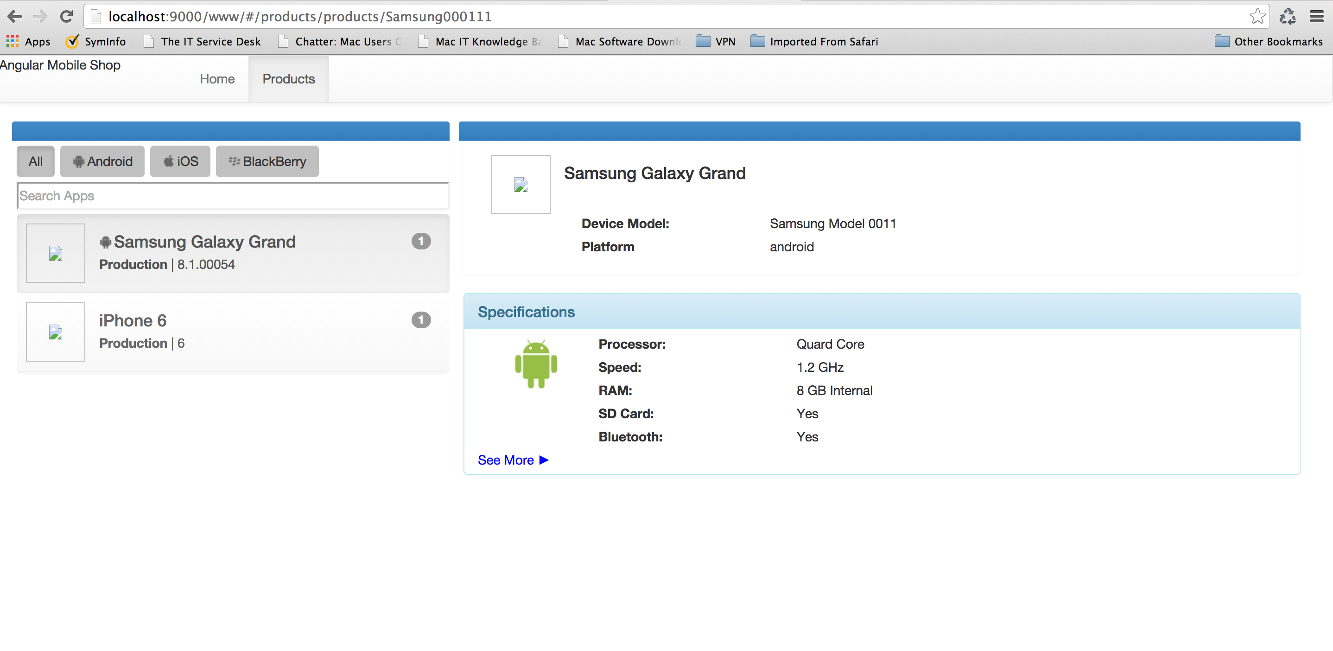Expand specifications with See More
The image size is (1333, 651).
tap(513, 460)
